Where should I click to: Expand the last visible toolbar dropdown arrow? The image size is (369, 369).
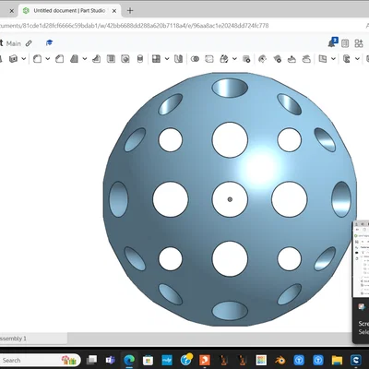pyautogui.click(x=357, y=59)
